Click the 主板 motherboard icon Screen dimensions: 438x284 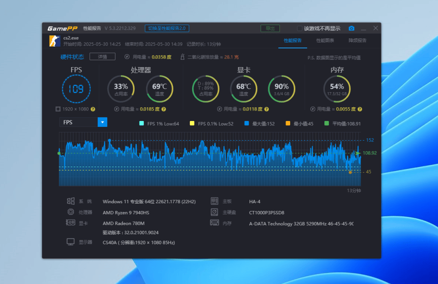(x=214, y=201)
